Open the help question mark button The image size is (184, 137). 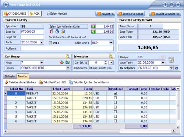165,5
